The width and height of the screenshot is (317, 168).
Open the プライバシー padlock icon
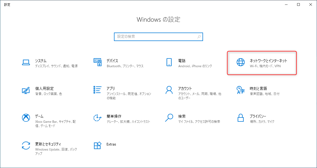coord(241,117)
